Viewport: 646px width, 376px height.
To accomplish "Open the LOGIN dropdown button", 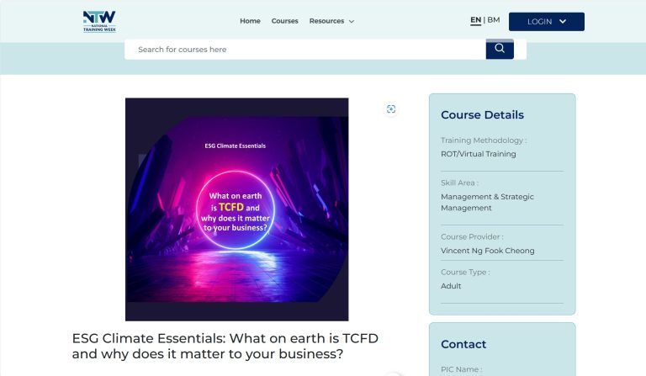I will pyautogui.click(x=546, y=21).
